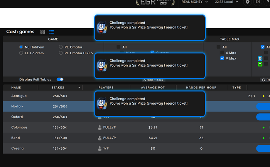270x167 pixels.
Task: Switch to grid view of cash games
Action: pyautogui.click(x=42, y=32)
